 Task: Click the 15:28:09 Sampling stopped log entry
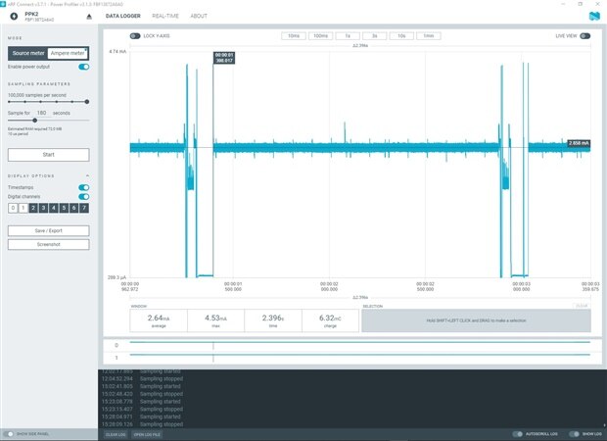142,424
